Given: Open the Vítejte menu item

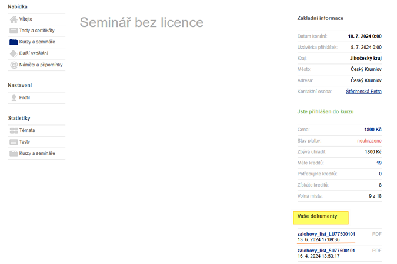Looking at the screenshot, I should click(x=26, y=19).
